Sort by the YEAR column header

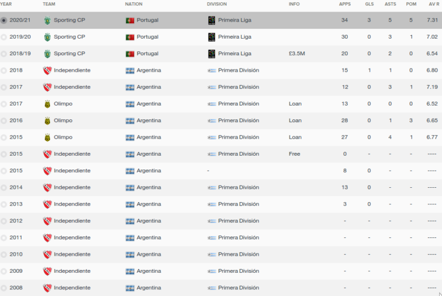[6, 4]
